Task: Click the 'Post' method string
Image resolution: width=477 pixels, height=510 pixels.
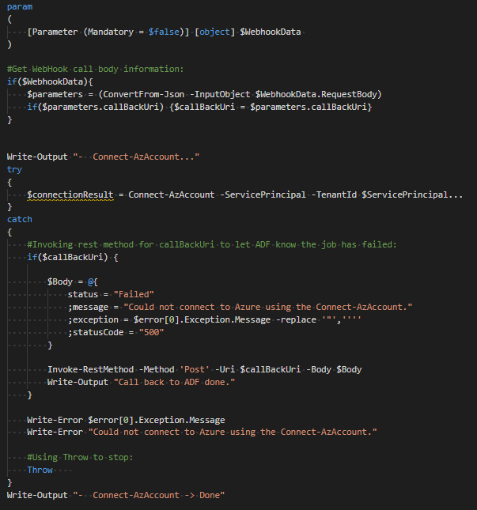Action: click(x=195, y=369)
